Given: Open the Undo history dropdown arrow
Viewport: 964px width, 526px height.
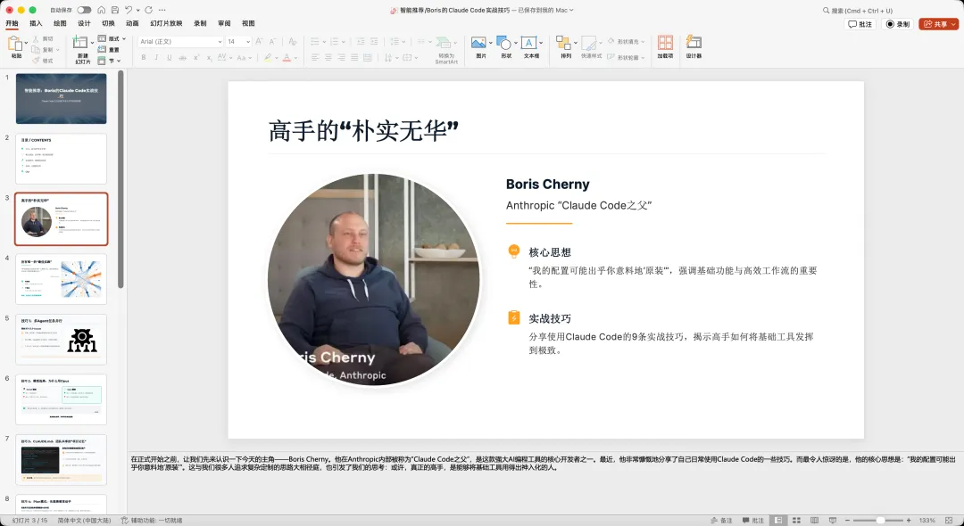Looking at the screenshot, I should (137, 10).
